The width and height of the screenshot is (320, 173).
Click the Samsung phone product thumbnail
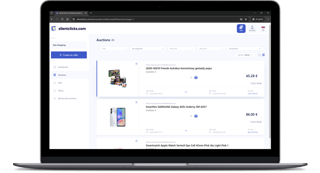click(118, 117)
